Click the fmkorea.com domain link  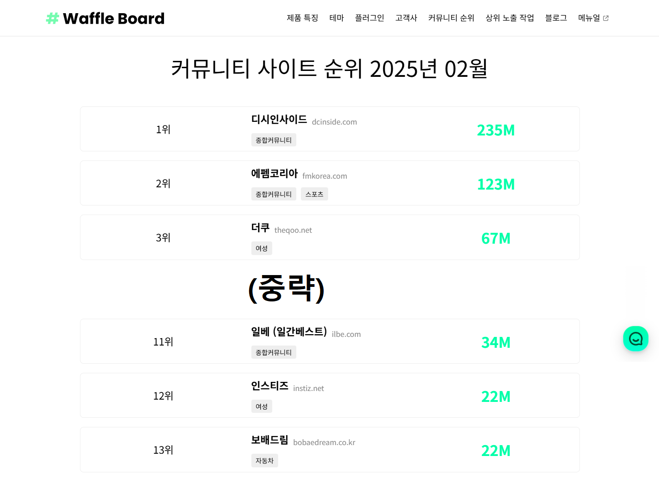click(325, 176)
